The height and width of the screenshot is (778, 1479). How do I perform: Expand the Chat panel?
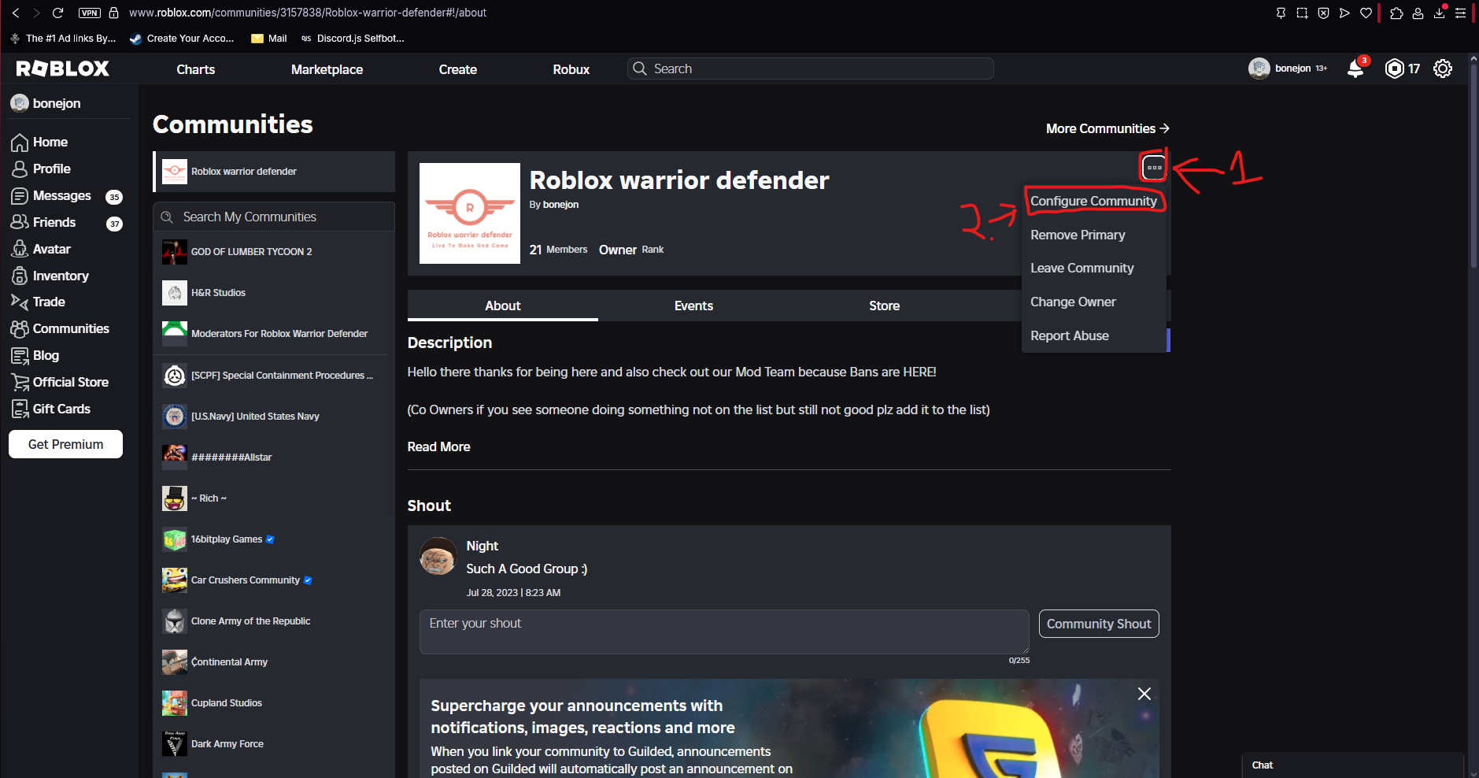coord(1352,765)
